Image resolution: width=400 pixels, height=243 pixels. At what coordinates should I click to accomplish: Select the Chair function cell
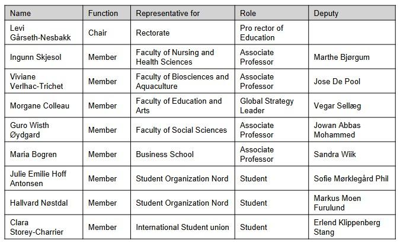(x=98, y=33)
